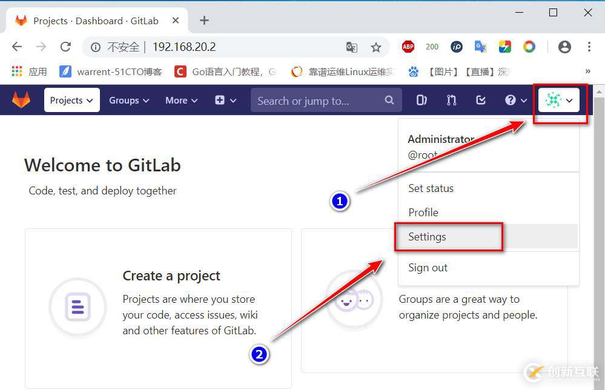Open the Apps bookmarks shortcut
The image size is (605, 390).
tap(29, 71)
